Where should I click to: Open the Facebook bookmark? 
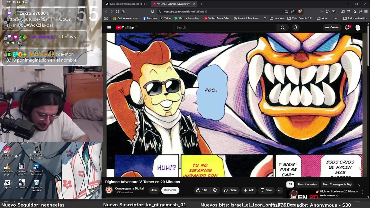150,18
